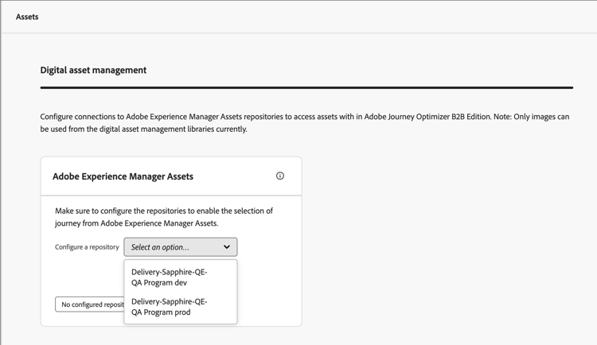
Task: Click the 'Select an option...' placeholder text
Action: 160,247
